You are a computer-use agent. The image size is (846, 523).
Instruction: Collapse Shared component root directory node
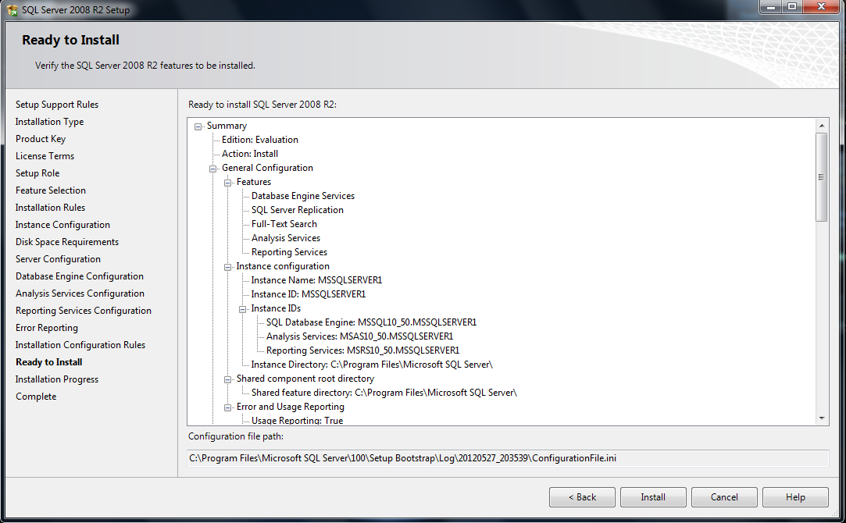click(x=227, y=379)
